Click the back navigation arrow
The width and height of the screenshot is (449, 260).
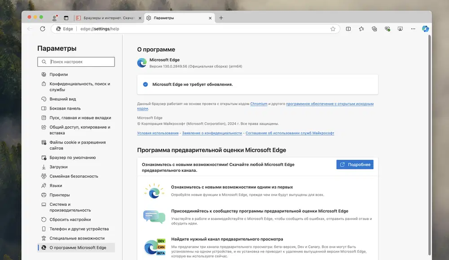coord(30,29)
